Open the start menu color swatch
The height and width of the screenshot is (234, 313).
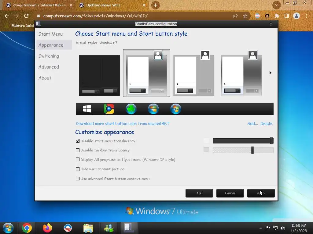(206, 141)
